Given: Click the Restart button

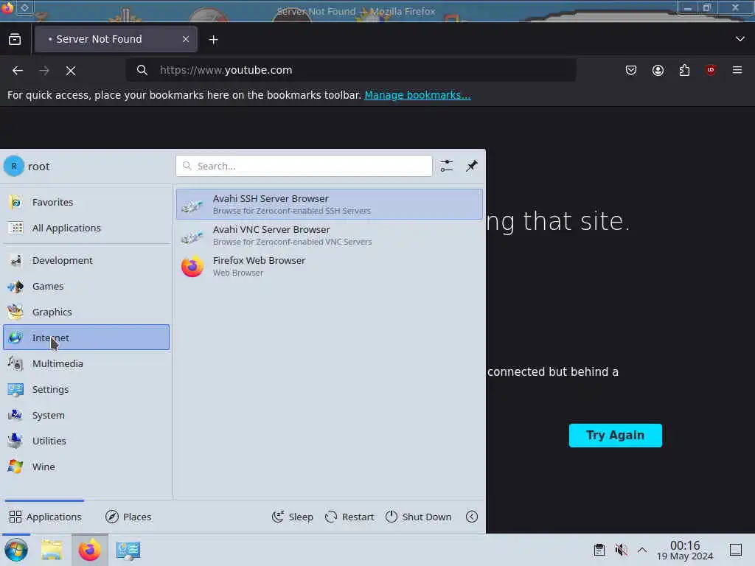Looking at the screenshot, I should click(349, 517).
